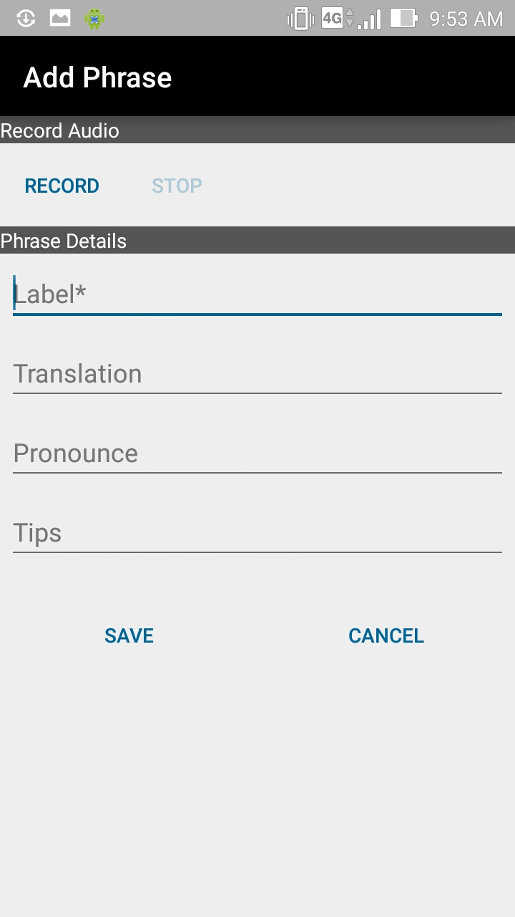Click the Tips input field
The width and height of the screenshot is (515, 917).
(257, 532)
